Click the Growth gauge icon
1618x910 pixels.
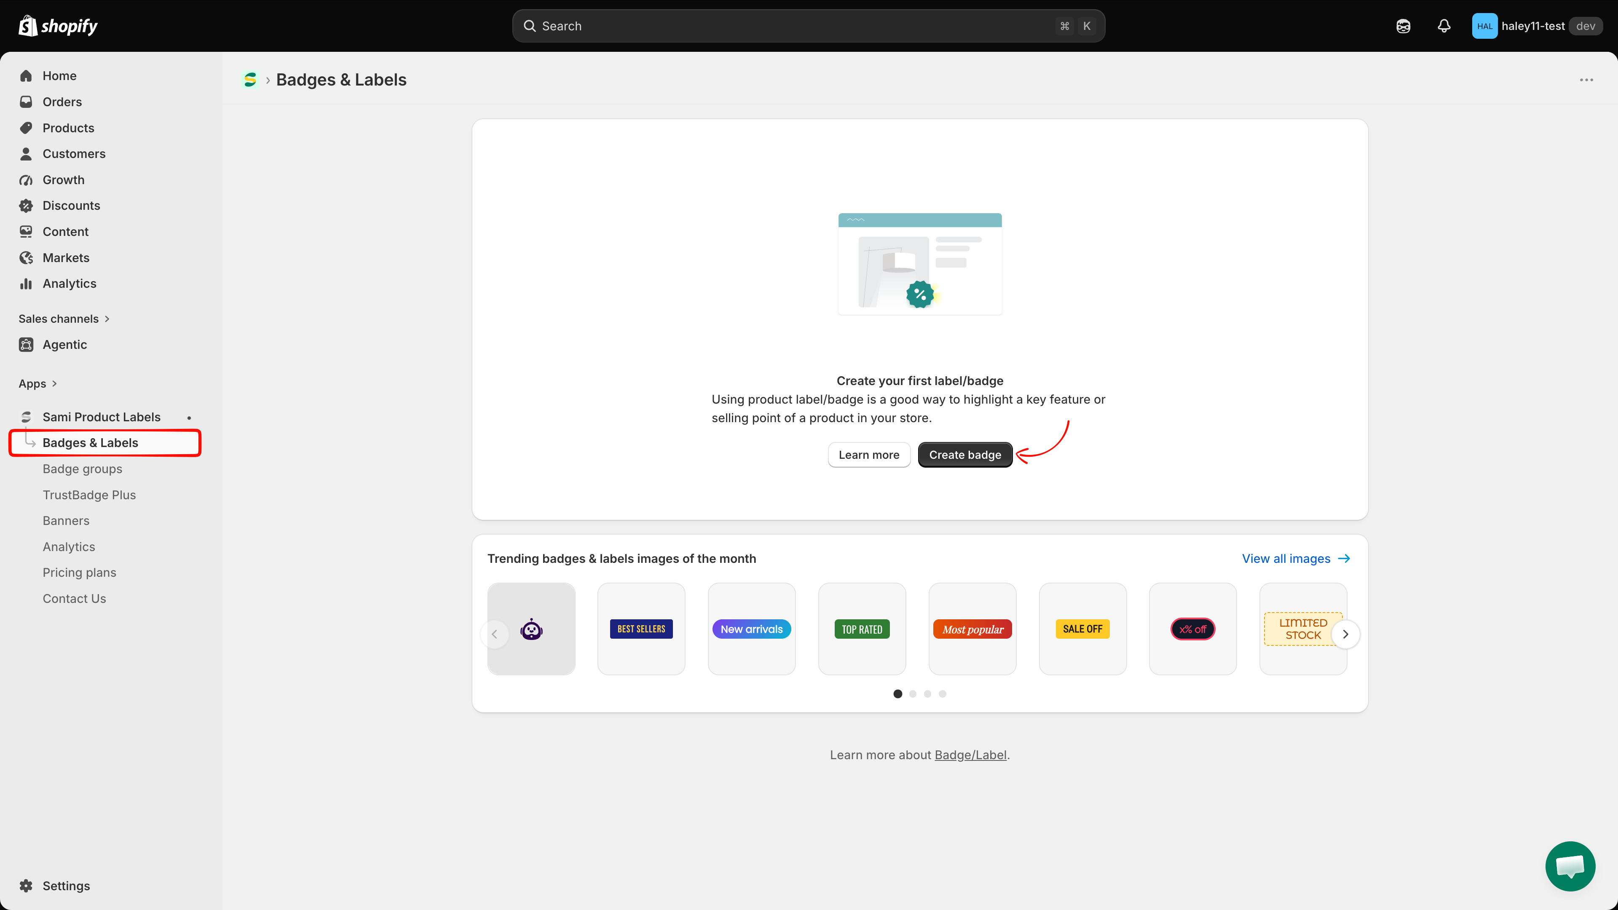26,179
